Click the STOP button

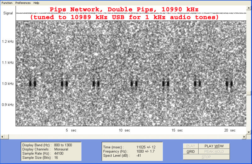click(206, 157)
